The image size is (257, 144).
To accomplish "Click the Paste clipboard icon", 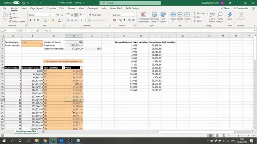I will [5, 15].
